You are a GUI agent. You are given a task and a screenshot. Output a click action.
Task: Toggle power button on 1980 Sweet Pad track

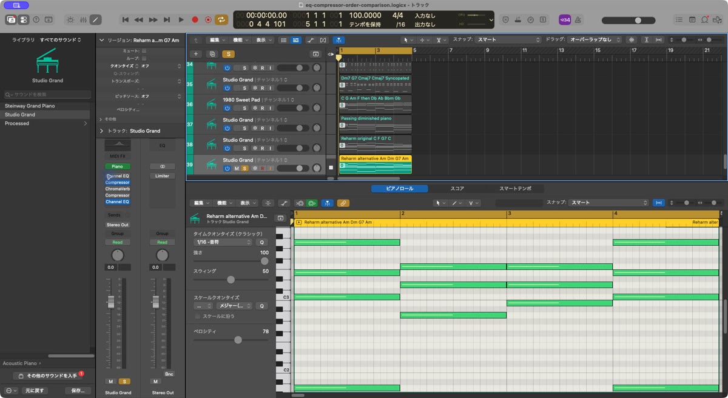tap(227, 108)
